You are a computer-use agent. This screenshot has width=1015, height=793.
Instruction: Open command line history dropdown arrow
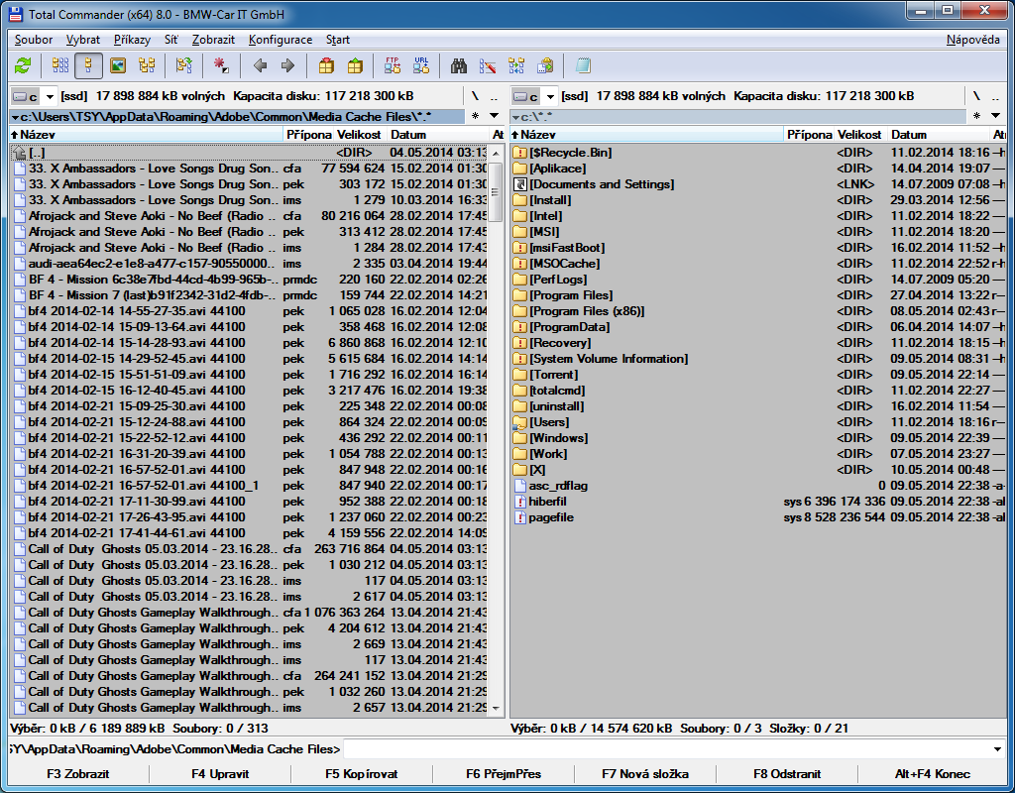coord(997,749)
